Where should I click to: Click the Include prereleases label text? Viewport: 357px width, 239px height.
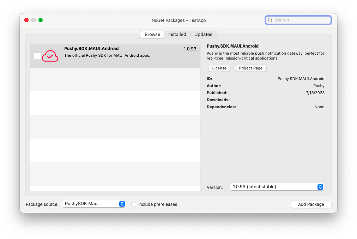[x=158, y=204]
